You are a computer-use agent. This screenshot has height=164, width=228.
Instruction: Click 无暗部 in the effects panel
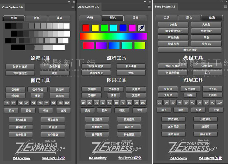pos(168,95)
